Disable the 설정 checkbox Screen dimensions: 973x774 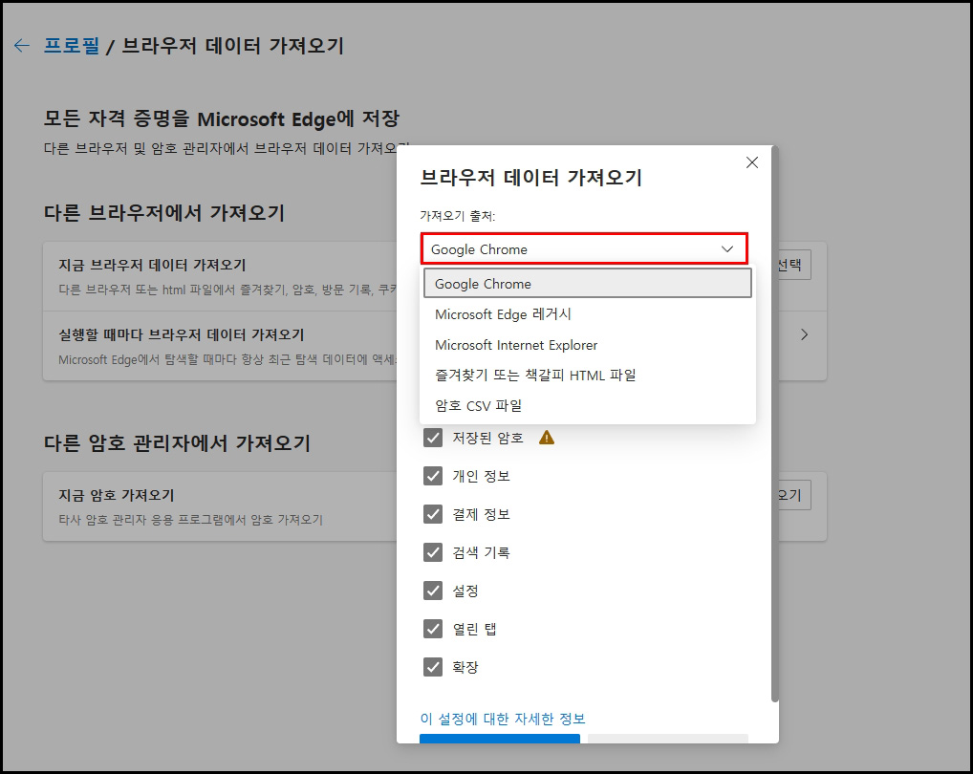click(x=433, y=591)
